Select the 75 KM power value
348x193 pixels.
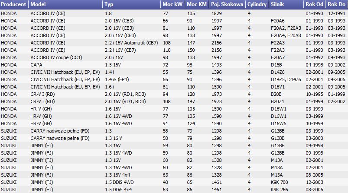(190, 72)
